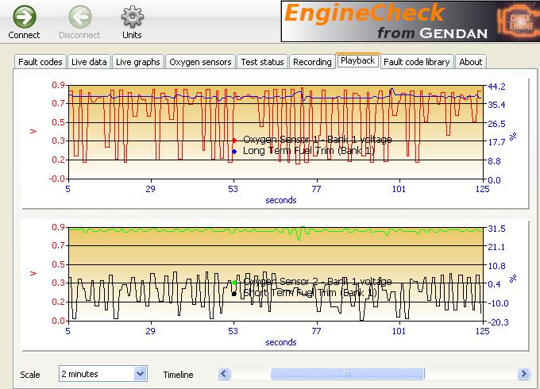This screenshot has width=540, height=389.
Task: Click the blue Long Term Fuel Trim marker
Action: (x=234, y=151)
